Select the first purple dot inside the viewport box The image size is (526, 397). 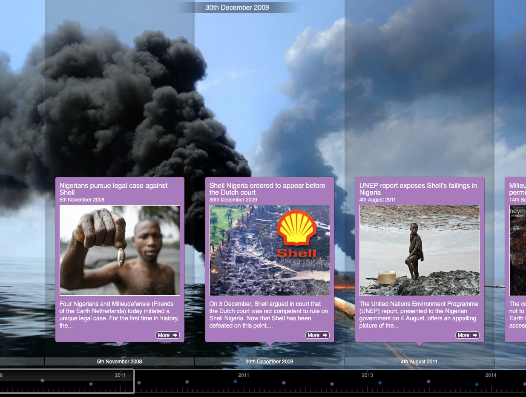click(x=42, y=380)
